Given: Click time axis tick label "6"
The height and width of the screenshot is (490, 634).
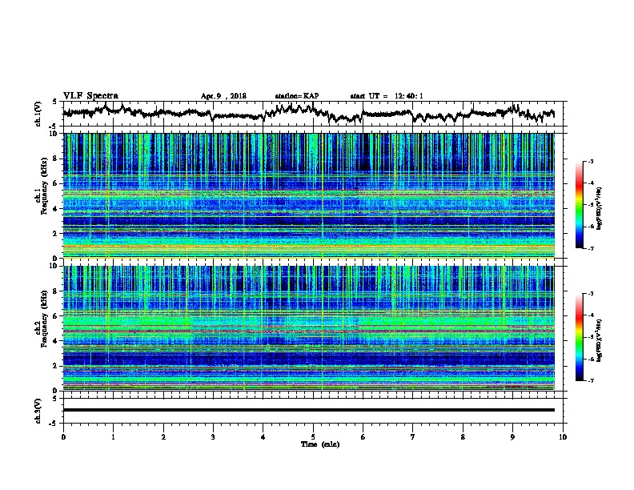Looking at the screenshot, I should [x=363, y=437].
